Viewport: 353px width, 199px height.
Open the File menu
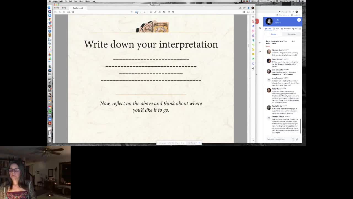(x=66, y=1)
